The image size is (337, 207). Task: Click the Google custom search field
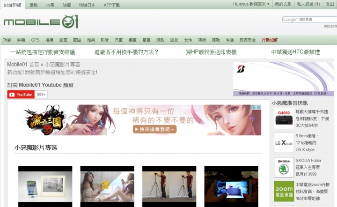click(309, 20)
